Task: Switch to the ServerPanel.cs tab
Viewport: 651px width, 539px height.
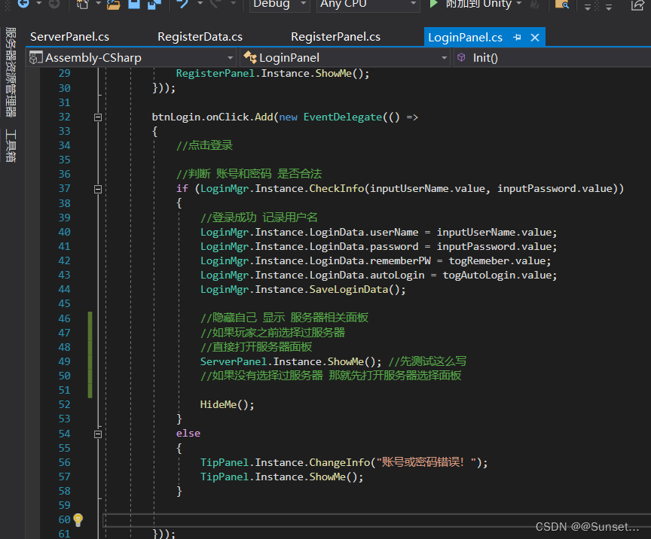Action: 70,37
